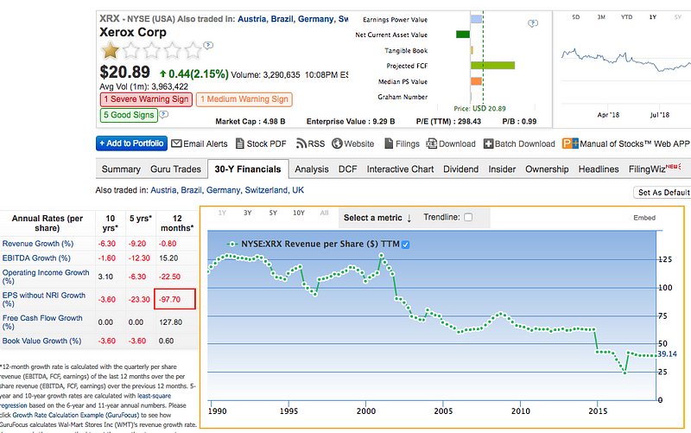
Task: Click the Batch Download icon
Action: coord(488,143)
